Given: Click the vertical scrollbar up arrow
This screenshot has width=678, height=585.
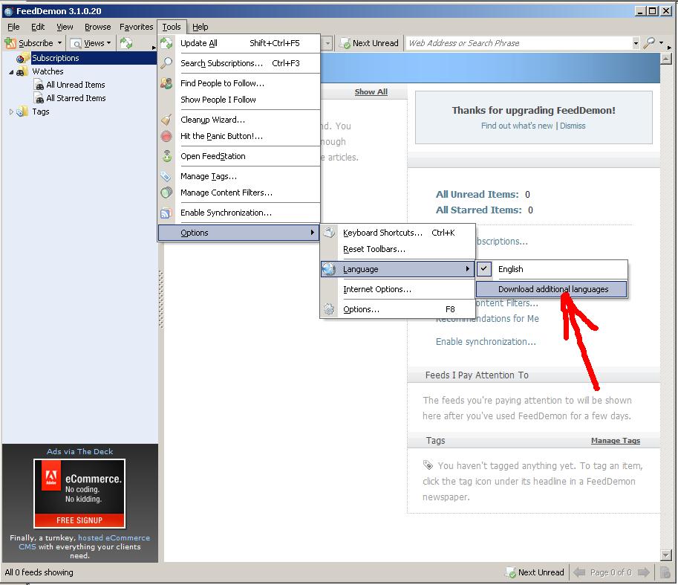Looking at the screenshot, I should 666,59.
